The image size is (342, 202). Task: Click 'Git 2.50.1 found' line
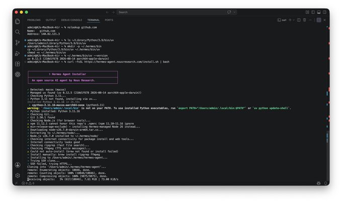(43, 117)
